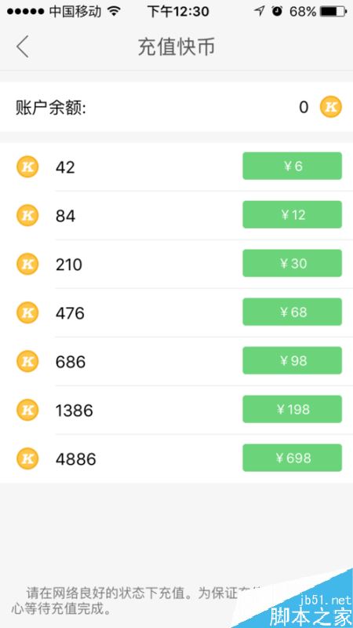Screen dimensions: 353x628
Task: Tap the coin icon next to 210
Action: point(27,264)
